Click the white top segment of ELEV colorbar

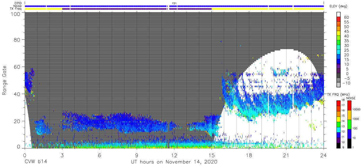(339, 14)
